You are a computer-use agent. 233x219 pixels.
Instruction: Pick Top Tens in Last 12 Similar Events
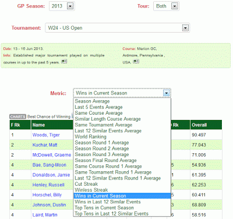tap(122, 214)
